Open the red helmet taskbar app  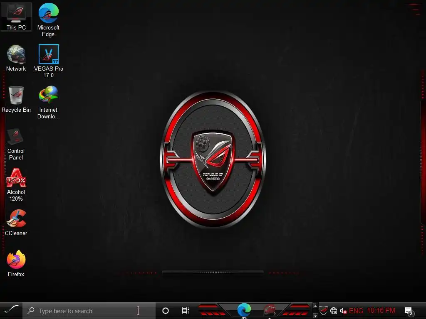click(270, 310)
